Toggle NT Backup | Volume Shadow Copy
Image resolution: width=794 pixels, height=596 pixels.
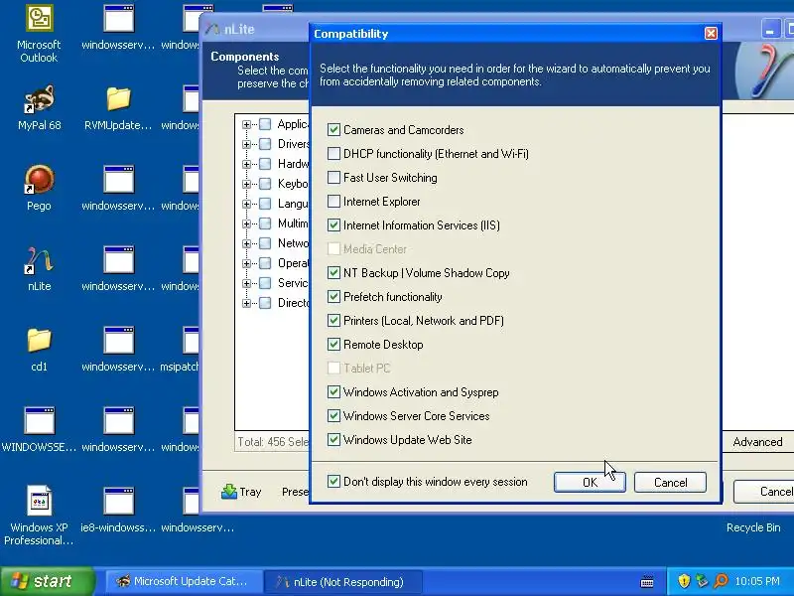click(x=333, y=272)
